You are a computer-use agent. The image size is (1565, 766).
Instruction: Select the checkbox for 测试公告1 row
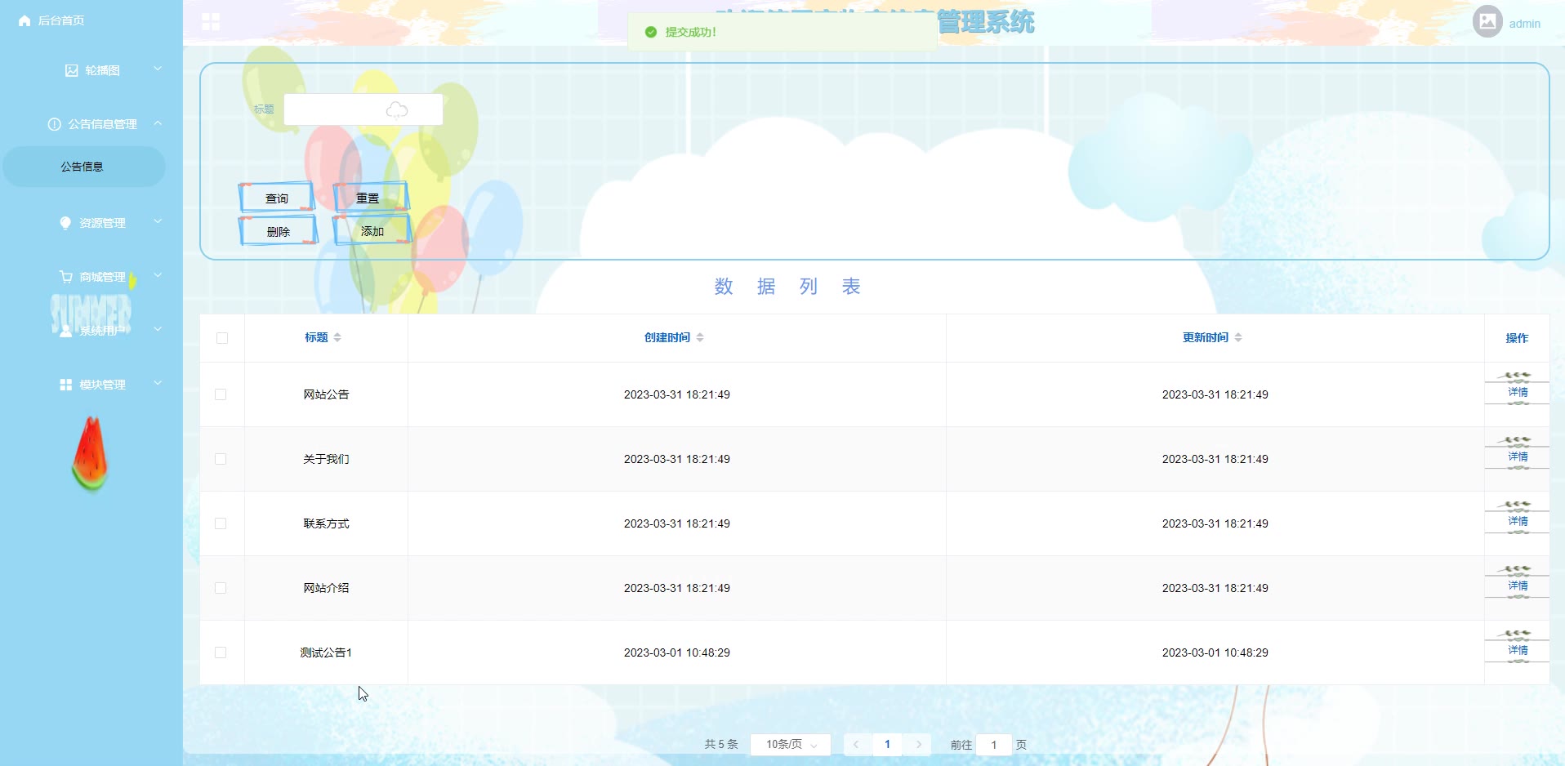(x=221, y=652)
